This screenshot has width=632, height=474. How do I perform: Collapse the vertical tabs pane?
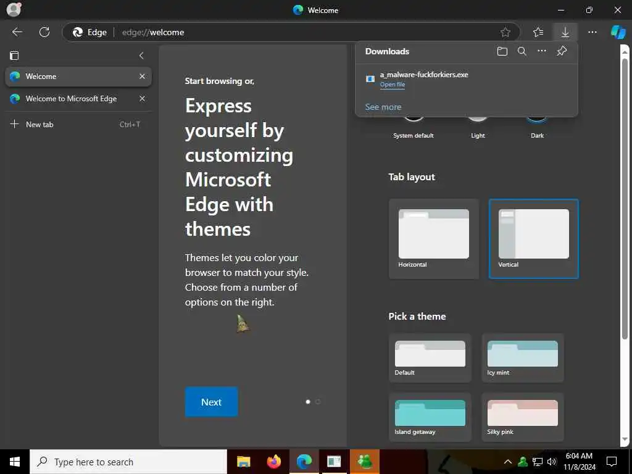point(141,56)
